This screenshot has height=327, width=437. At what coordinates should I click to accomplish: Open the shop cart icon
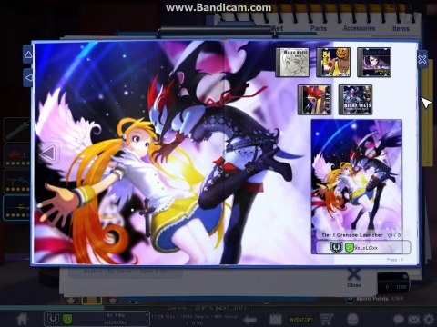click(327, 320)
